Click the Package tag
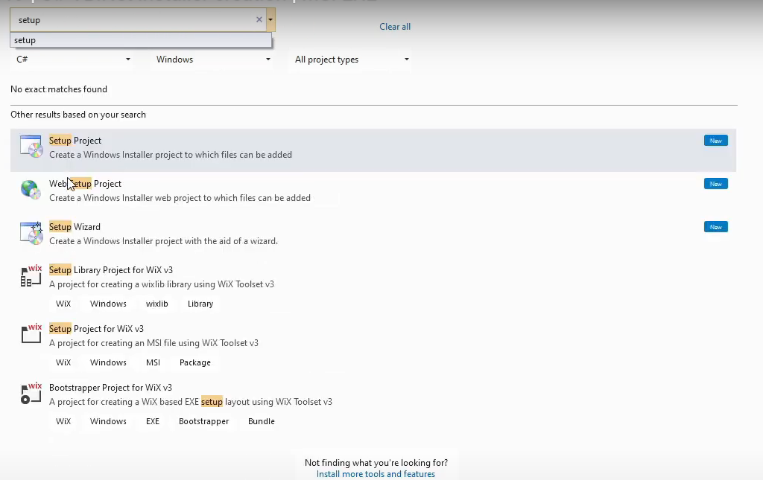 (x=195, y=362)
